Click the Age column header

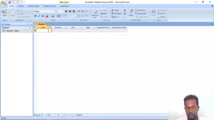[89, 27]
